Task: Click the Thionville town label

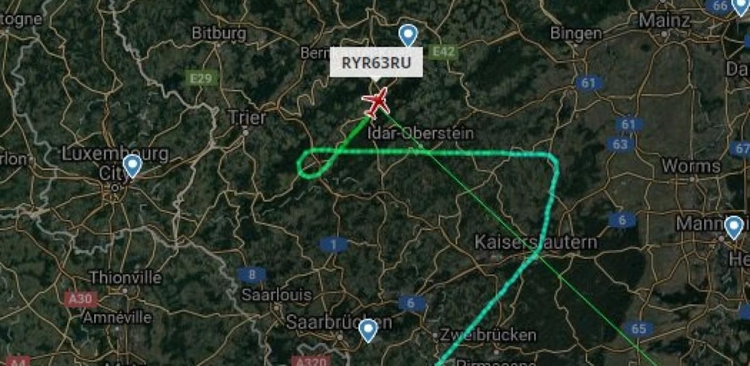Action: (x=125, y=277)
